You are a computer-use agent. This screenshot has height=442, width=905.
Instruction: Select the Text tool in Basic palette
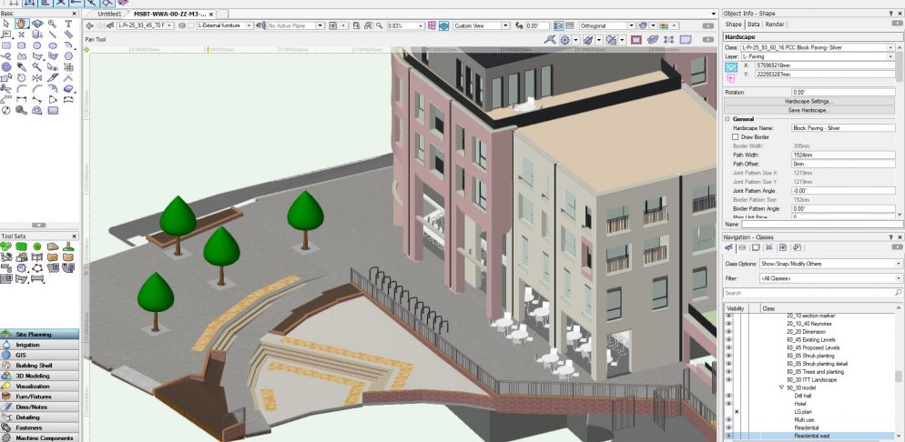point(69,24)
